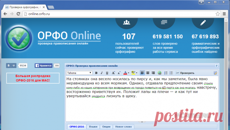Click the 386 Facebook likes counter
The width and height of the screenshot is (230, 130).
[x=57, y=65]
